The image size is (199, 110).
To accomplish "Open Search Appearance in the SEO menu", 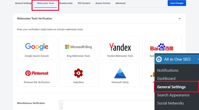I will [173, 95].
